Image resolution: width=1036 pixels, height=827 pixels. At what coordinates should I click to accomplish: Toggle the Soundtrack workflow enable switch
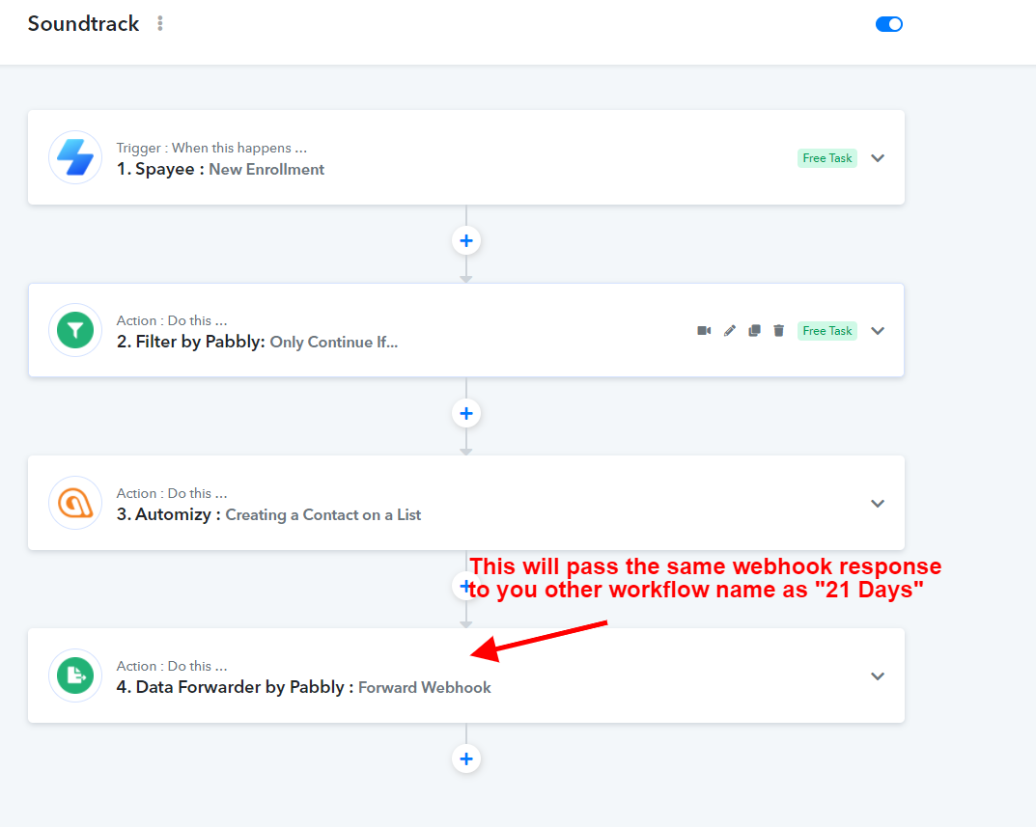point(888,24)
